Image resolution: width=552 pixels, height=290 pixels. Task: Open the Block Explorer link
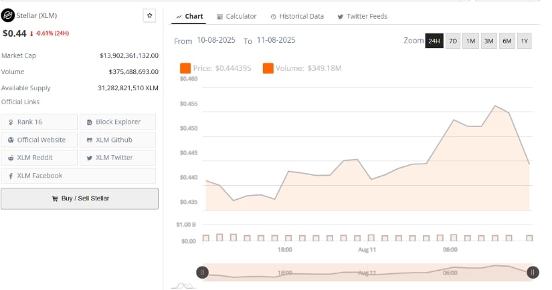(x=117, y=122)
